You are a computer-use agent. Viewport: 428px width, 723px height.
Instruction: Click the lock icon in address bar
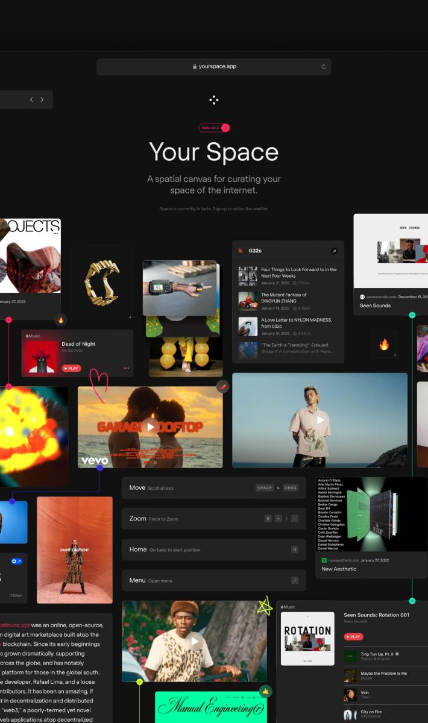tap(194, 67)
